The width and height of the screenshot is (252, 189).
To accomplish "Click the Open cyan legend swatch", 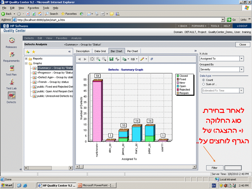I will click(x=178, y=86).
